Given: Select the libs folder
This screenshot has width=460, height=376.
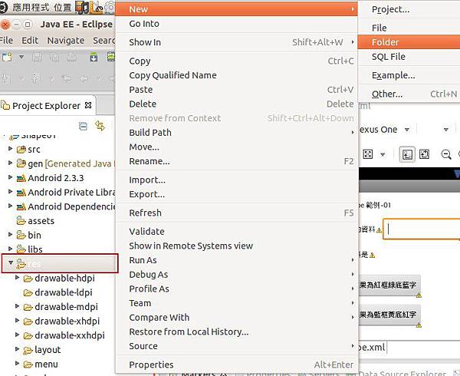Looking at the screenshot, I should pos(30,249).
